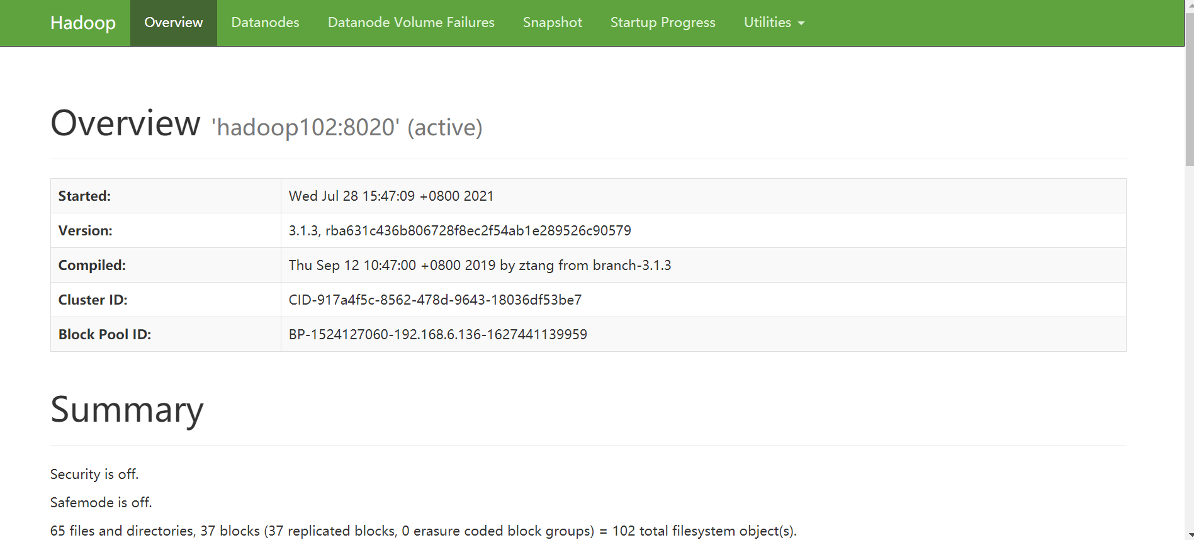Select the Compiled value 'Thu Sep 12 10:47:00'
The height and width of the screenshot is (540, 1194).
[480, 265]
